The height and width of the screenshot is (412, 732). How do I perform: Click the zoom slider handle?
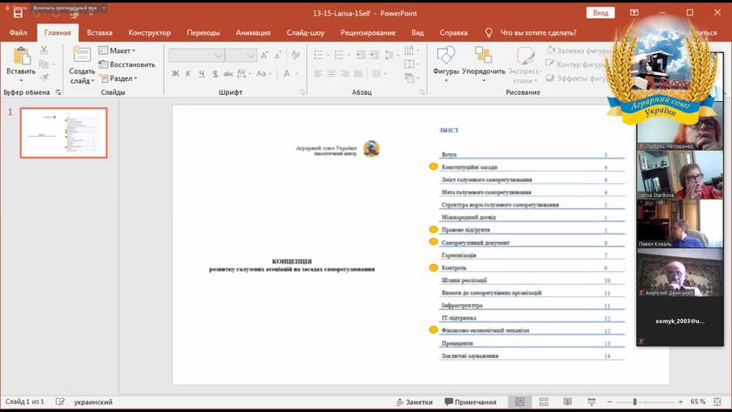point(635,402)
